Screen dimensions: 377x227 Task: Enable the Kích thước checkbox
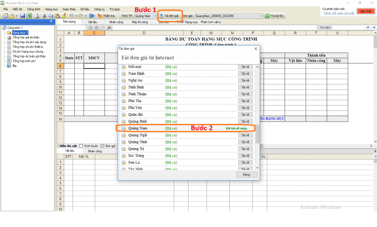(x=81, y=146)
